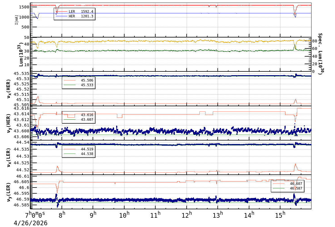
Task: Click the LER 1592.4 legend entry
Action: click(74, 12)
